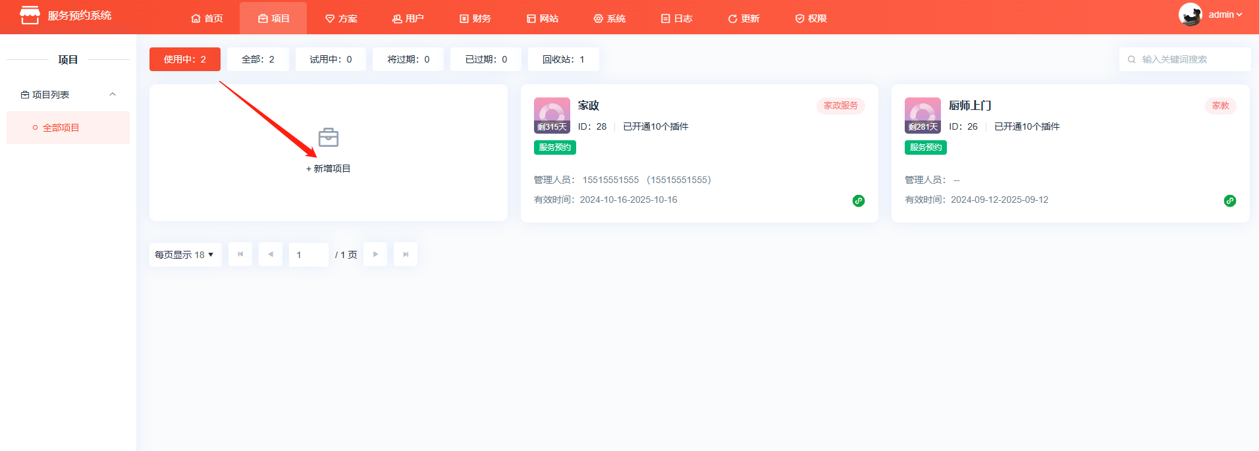Go to the next page arrow
This screenshot has height=451, width=1259.
tap(375, 254)
